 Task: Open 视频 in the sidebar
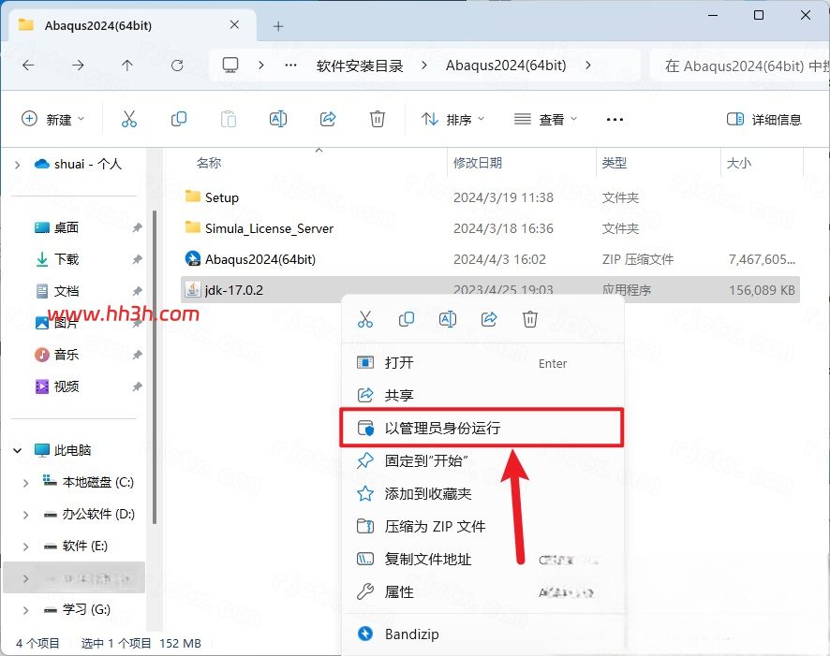pyautogui.click(x=67, y=386)
